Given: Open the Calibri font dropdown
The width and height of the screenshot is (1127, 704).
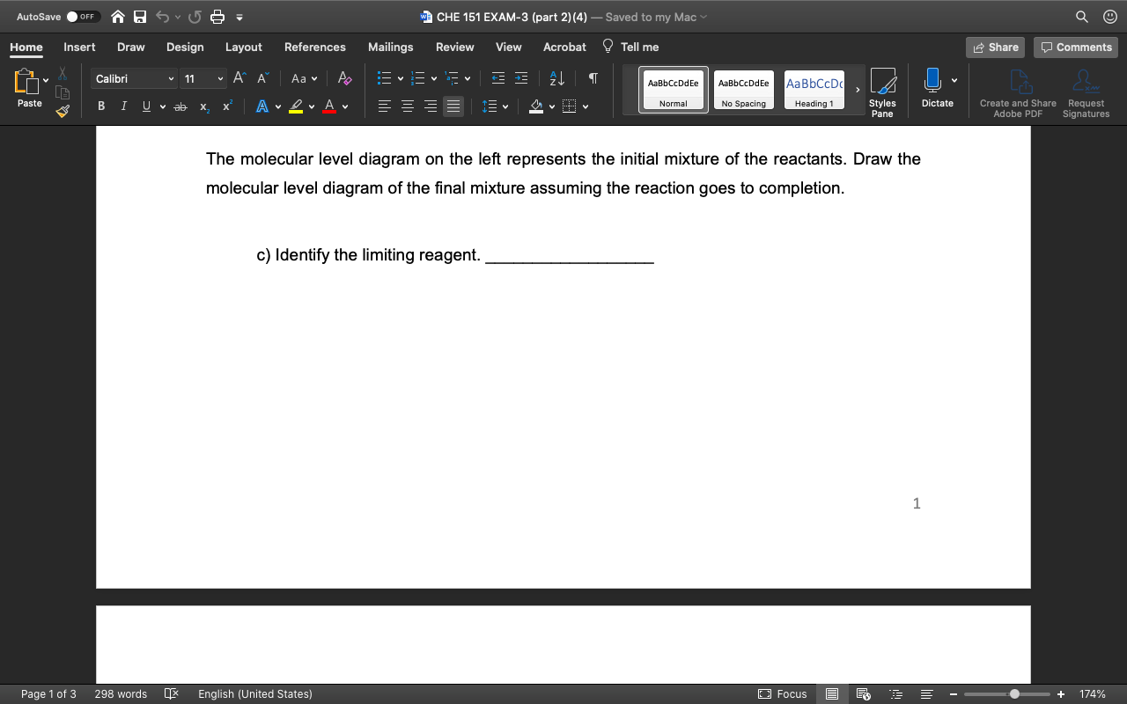Looking at the screenshot, I should 133,78.
